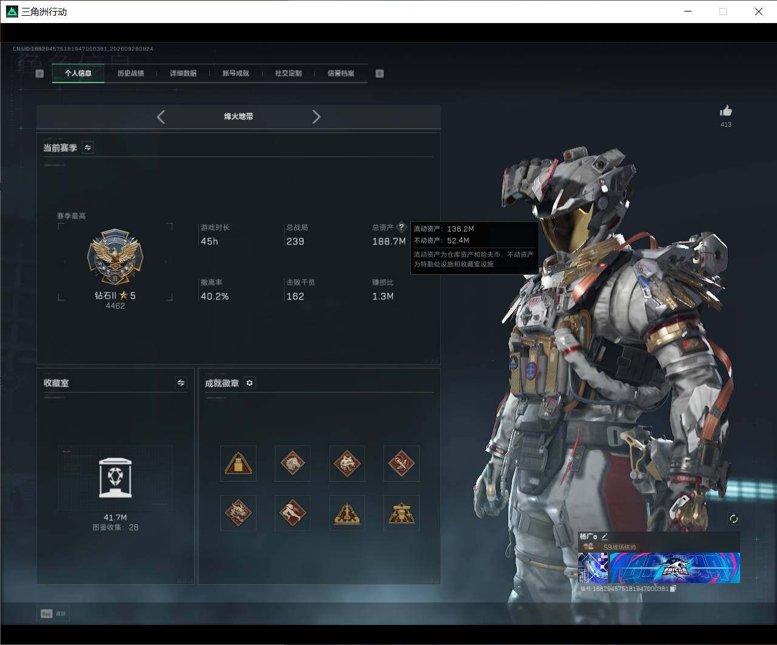Open the 烽火地带 mode selector
Screen dimensions: 777x645
pyautogui.click(x=238, y=117)
